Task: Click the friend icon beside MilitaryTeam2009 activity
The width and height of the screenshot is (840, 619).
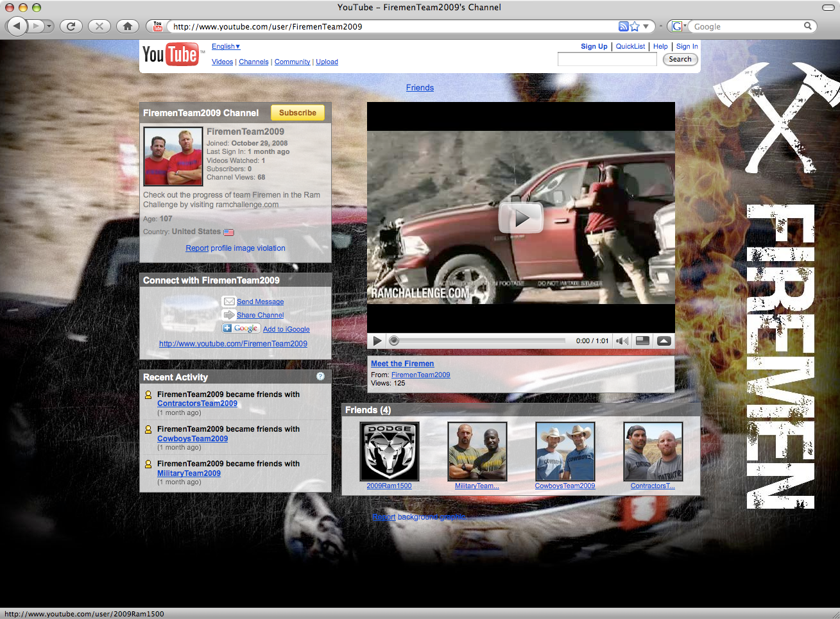Action: [x=148, y=464]
